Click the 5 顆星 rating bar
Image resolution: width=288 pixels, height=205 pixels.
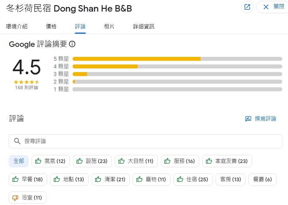[x=177, y=59]
